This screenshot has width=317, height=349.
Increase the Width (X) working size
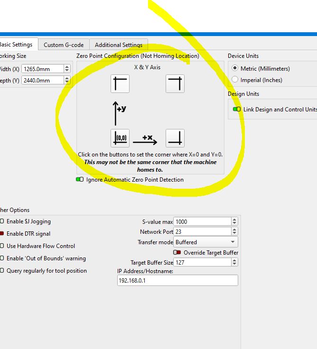click(x=67, y=67)
